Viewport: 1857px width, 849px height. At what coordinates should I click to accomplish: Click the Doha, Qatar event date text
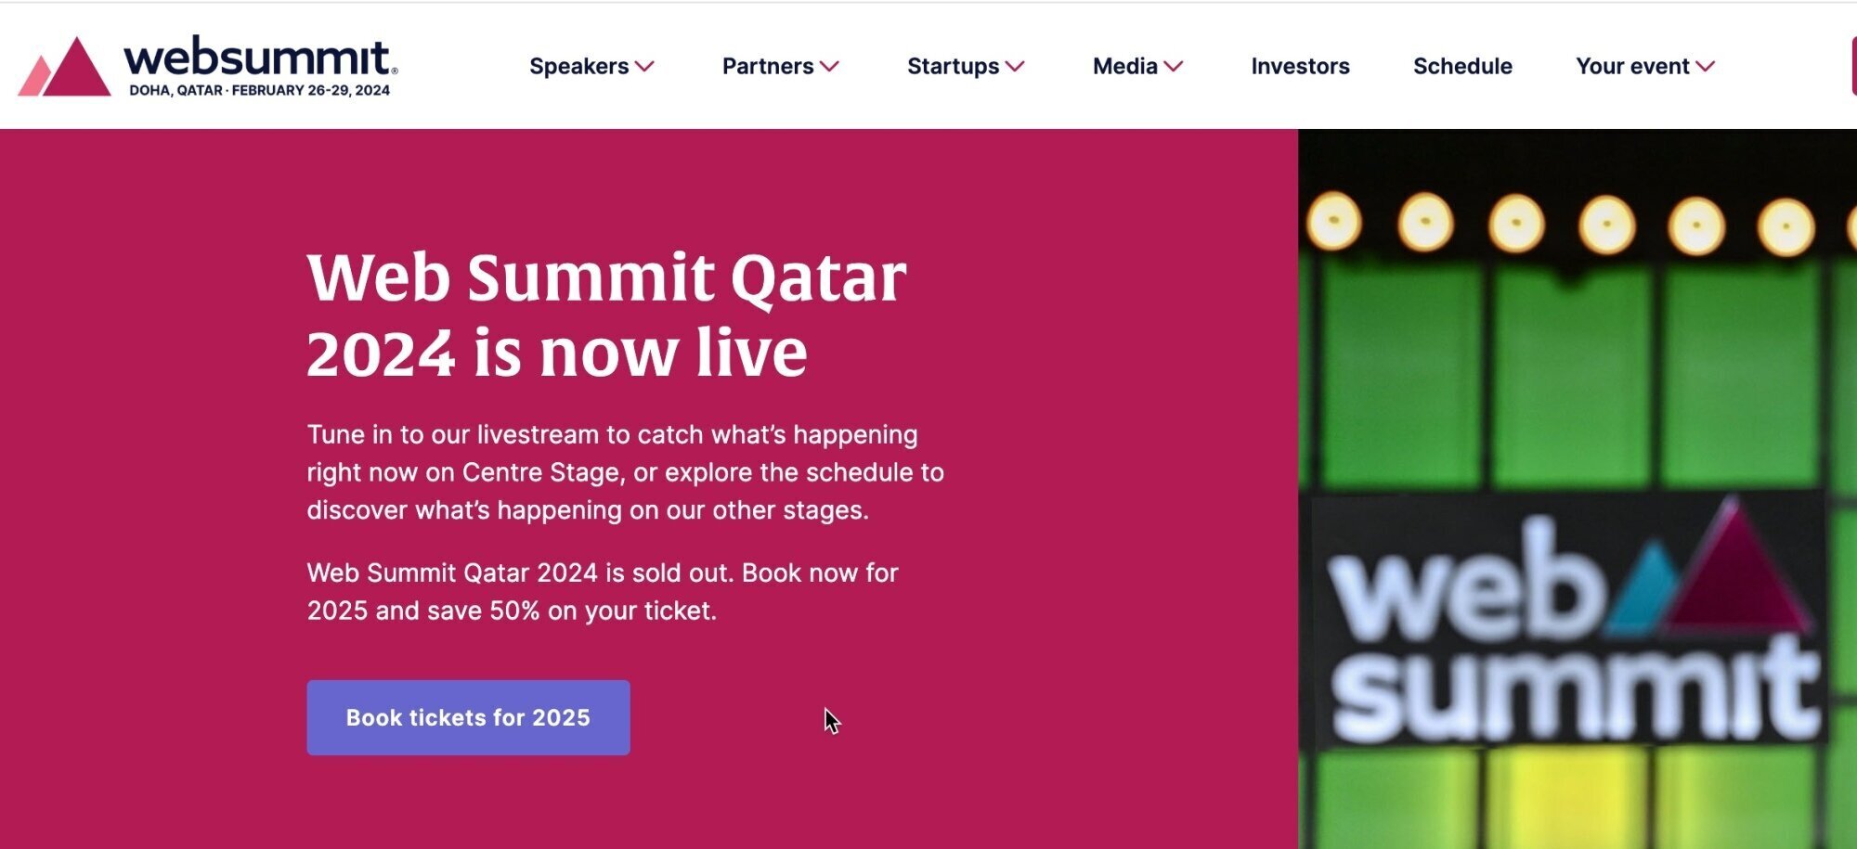(x=259, y=91)
